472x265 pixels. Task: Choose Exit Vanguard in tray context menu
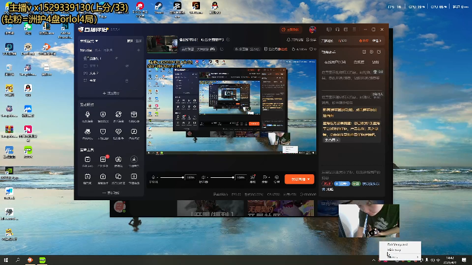pyautogui.click(x=397, y=244)
